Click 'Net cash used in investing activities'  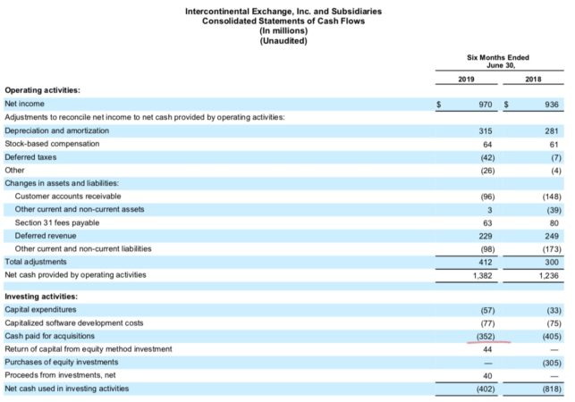pyautogui.click(x=66, y=389)
